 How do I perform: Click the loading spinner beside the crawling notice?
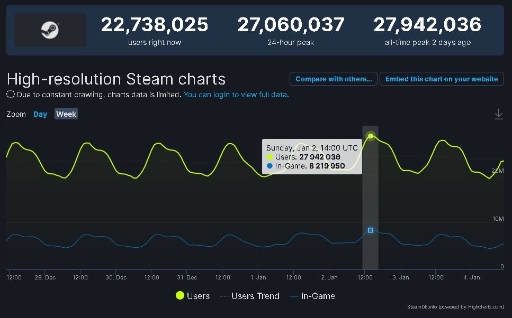[10, 94]
